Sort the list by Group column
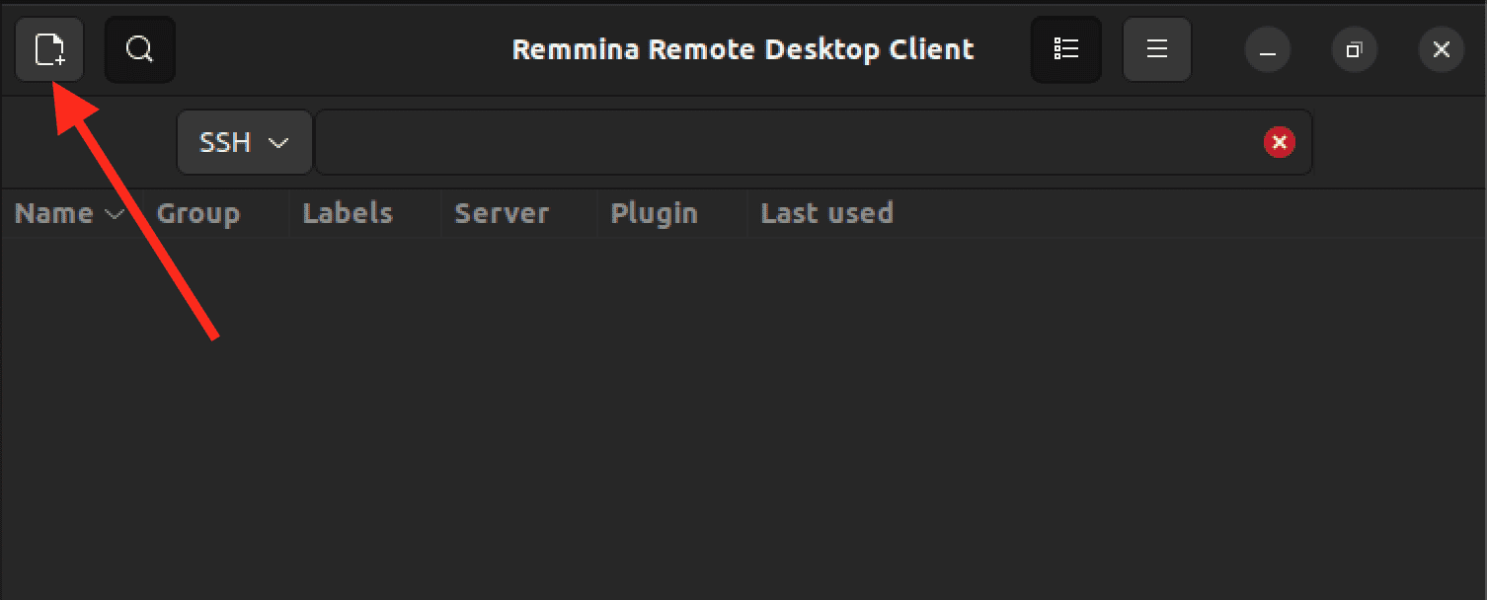 point(198,214)
